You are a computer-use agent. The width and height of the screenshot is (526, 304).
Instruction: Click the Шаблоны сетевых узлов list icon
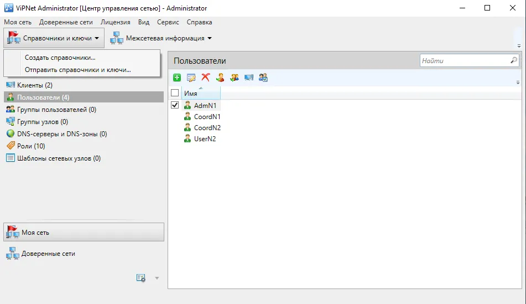coord(11,158)
